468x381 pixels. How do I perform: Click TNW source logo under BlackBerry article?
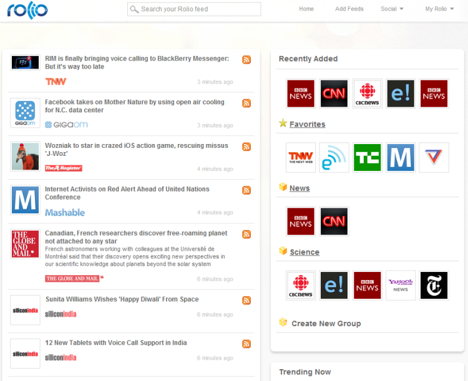click(56, 82)
